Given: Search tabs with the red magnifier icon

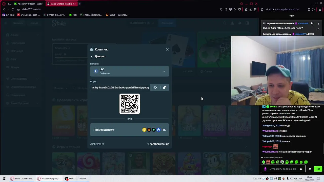Looking at the screenshot, I should (x=241, y=4).
